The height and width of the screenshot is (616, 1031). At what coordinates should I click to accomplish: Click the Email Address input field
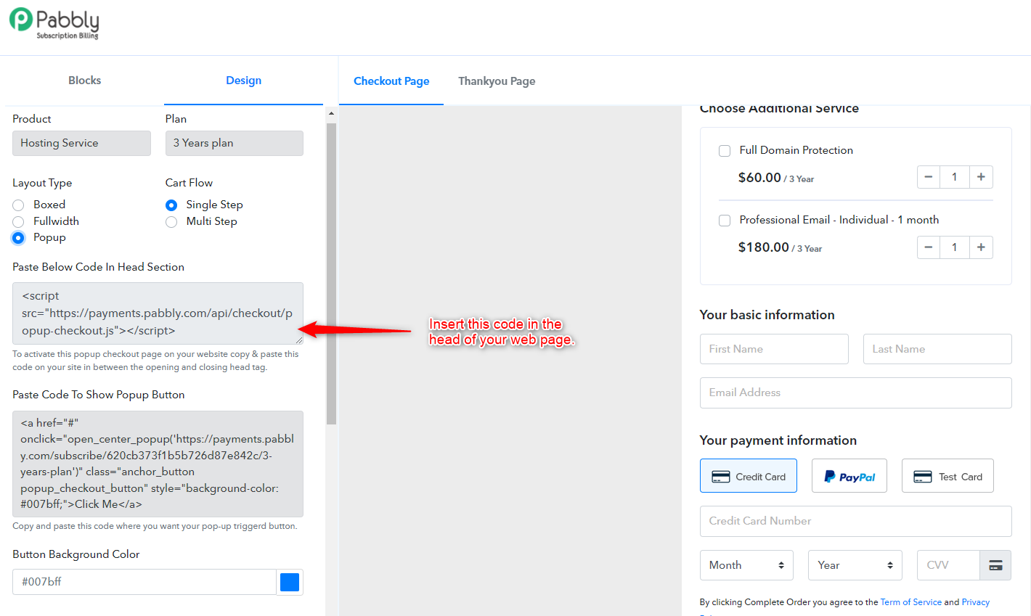pyautogui.click(x=855, y=393)
